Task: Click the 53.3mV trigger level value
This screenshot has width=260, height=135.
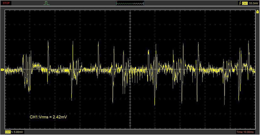Action: [x=254, y=3]
